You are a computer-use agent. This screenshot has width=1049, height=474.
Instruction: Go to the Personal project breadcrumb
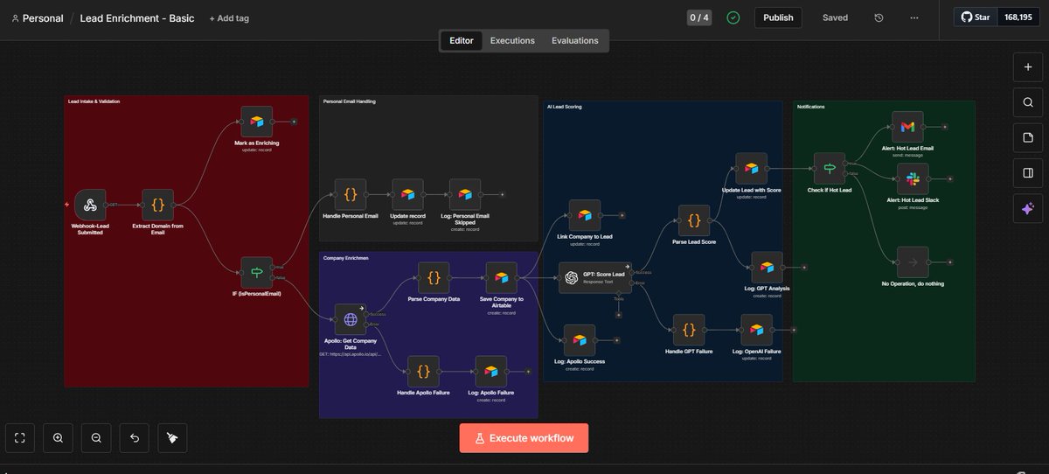[x=38, y=17]
